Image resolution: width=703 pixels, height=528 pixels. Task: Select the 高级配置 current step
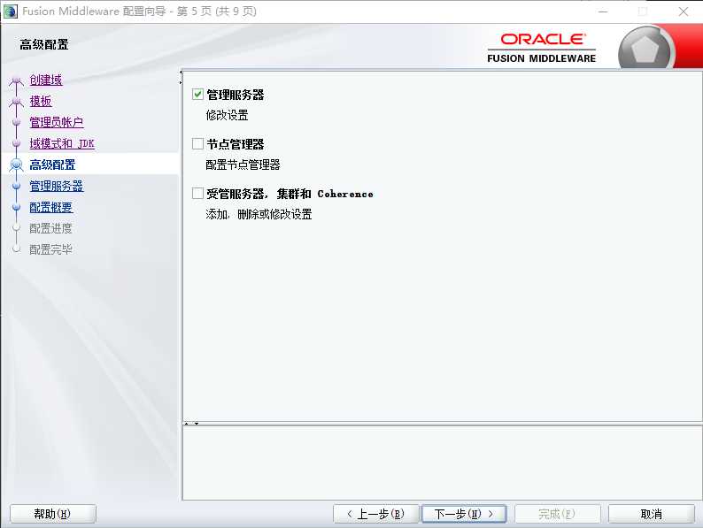click(x=52, y=165)
